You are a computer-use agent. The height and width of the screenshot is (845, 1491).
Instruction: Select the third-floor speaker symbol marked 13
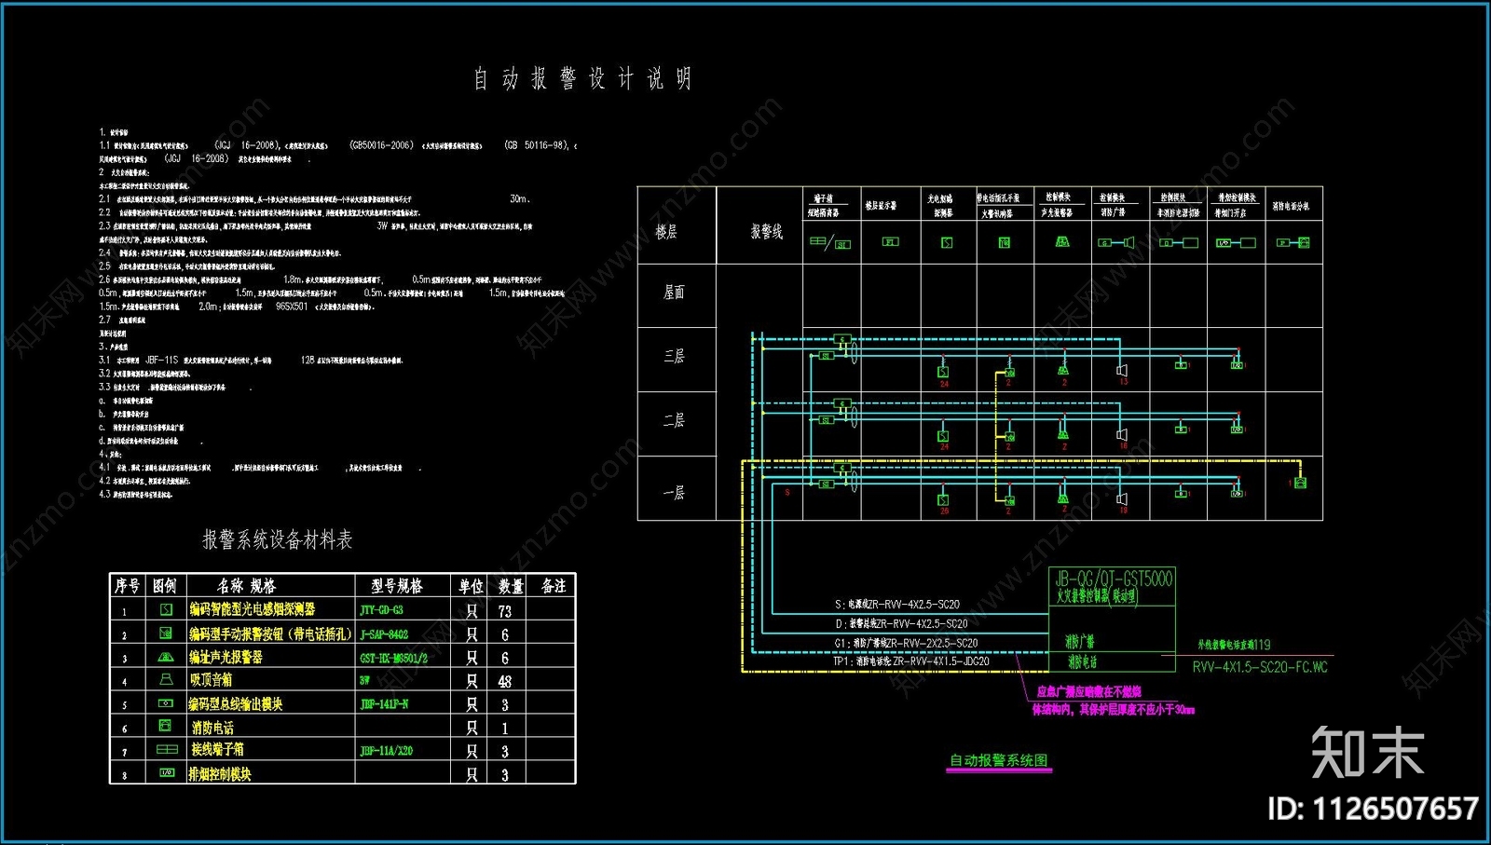[x=1122, y=370]
